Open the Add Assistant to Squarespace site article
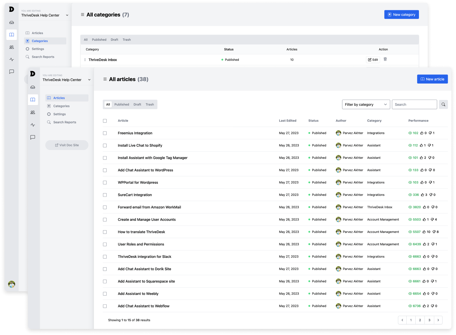The height and width of the screenshot is (335, 456). (146, 282)
